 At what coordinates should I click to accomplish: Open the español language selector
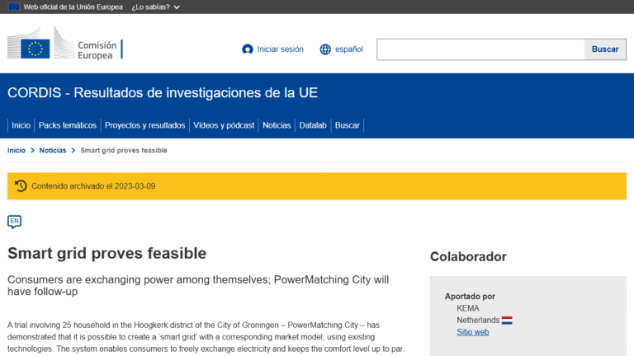(348, 49)
